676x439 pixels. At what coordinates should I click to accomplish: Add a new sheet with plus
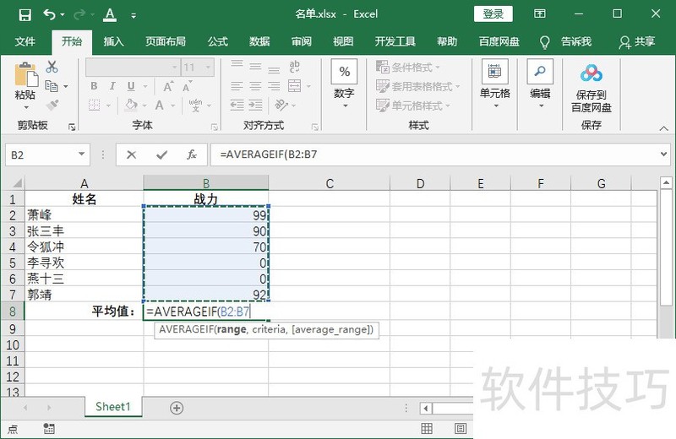(x=177, y=408)
